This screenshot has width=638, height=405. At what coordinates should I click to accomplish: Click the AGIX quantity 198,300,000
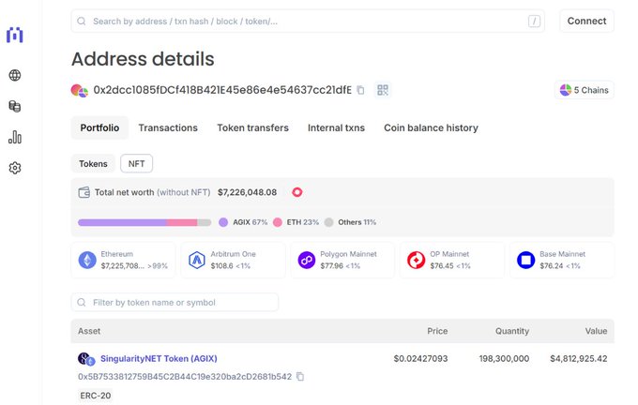[x=504, y=359]
